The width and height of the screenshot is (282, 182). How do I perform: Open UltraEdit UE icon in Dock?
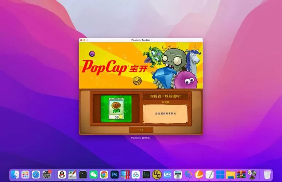(x=157, y=174)
